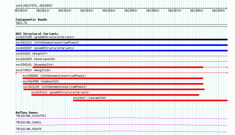Open nsv4182697 gnomADStructuralVariants label
This screenshot has width=235, height=135.
(45, 48)
